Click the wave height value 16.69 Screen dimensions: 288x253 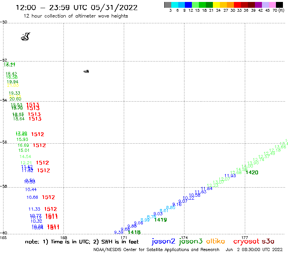click(23, 145)
